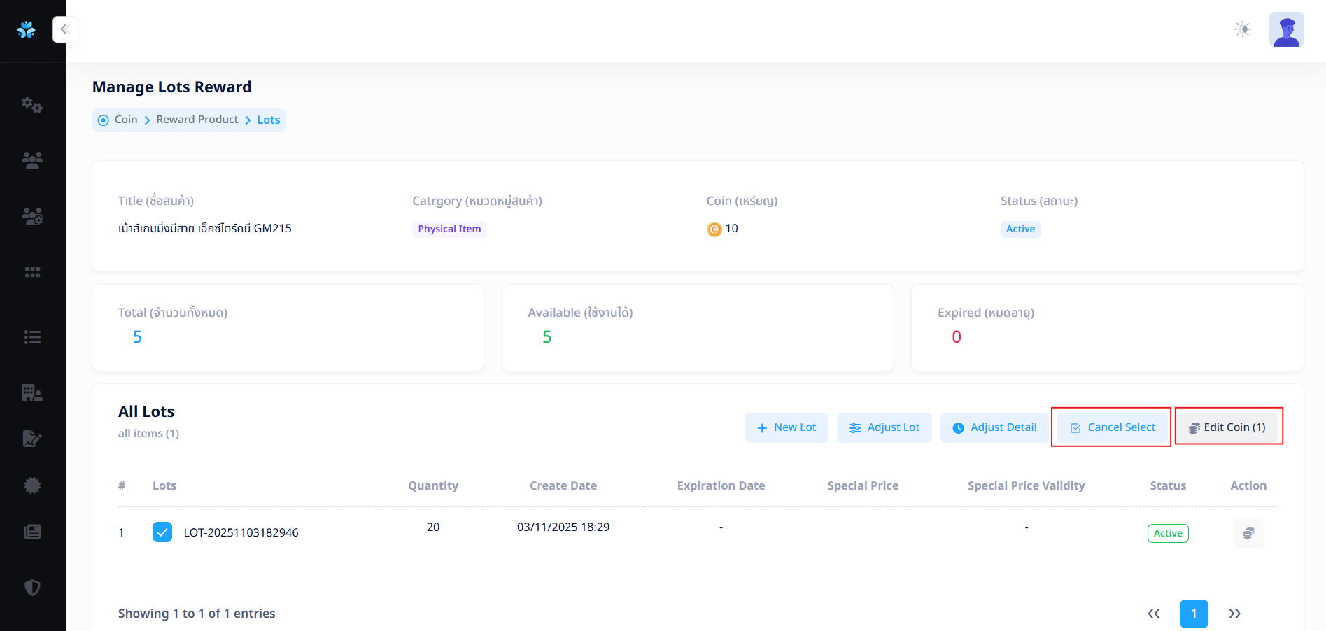Open the list icon in sidebar
The height and width of the screenshot is (631, 1326).
(32, 337)
